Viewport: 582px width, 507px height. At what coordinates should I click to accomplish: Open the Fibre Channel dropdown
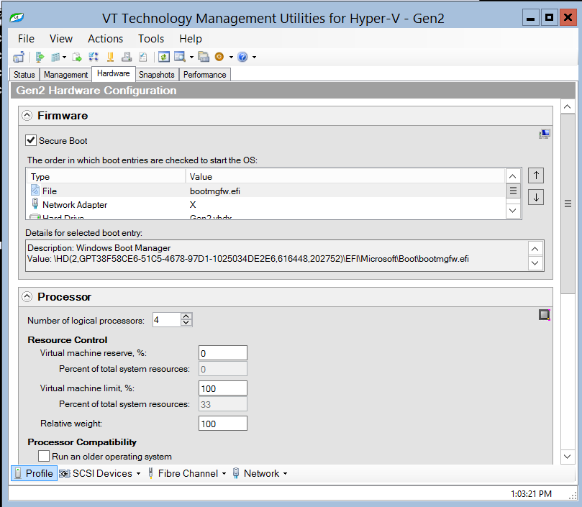tap(186, 473)
